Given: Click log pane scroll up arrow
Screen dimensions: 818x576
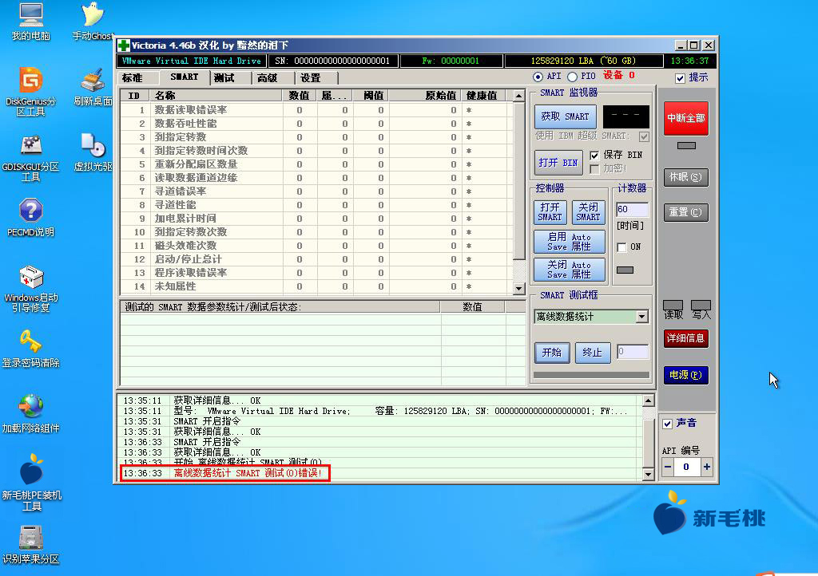Looking at the screenshot, I should [648, 400].
